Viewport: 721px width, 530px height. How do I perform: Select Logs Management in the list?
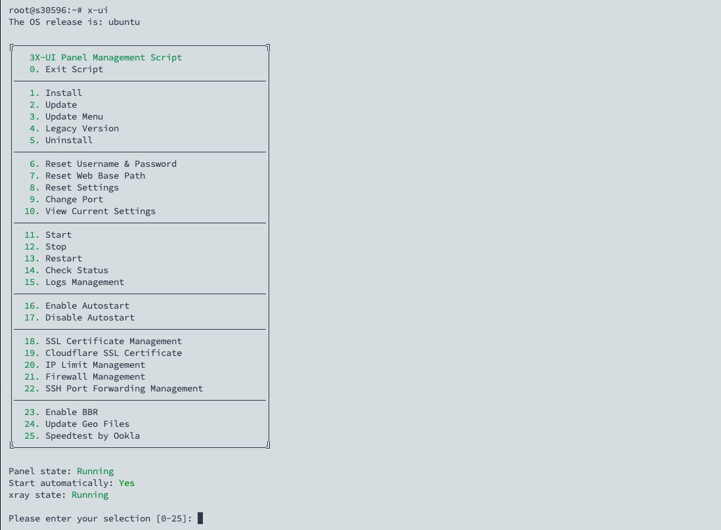coord(84,282)
